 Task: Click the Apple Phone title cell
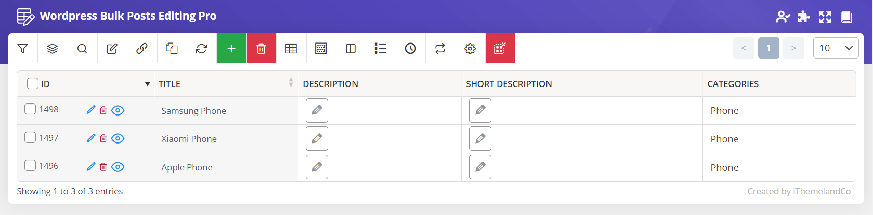(x=226, y=167)
